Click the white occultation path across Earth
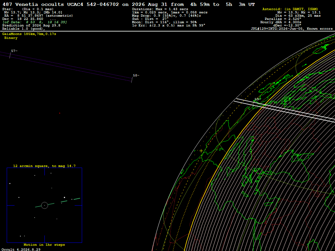Image resolution: width=335 pixels, height=251 pixels. point(284,110)
